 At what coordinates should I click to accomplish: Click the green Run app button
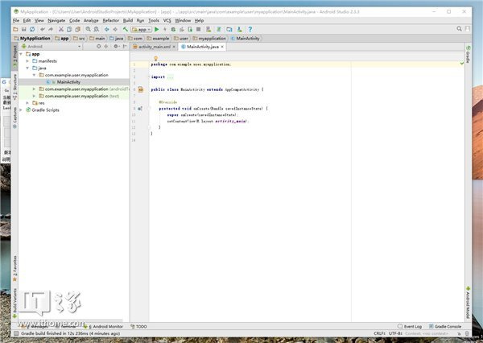click(156, 29)
